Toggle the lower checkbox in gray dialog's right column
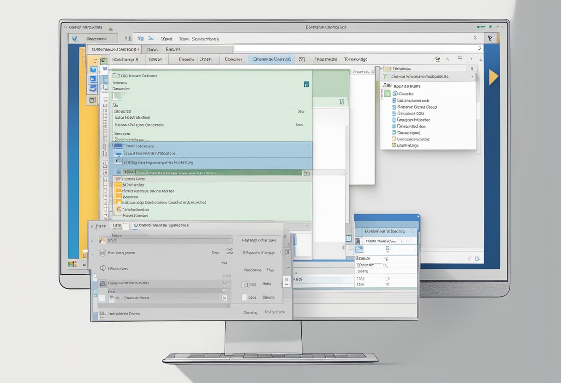Image resolution: width=561 pixels, height=383 pixels. pos(244,297)
